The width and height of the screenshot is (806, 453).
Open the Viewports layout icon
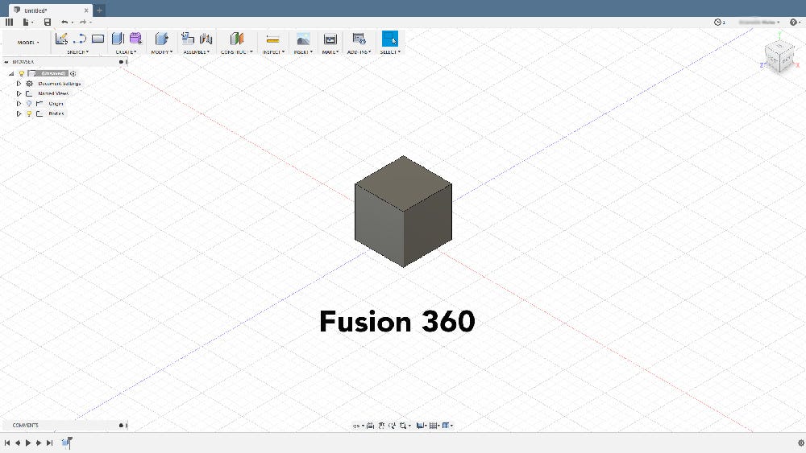(446, 426)
